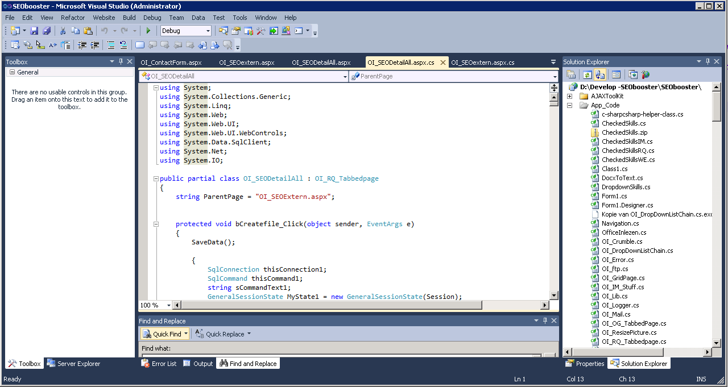Open the 100 % zoom level dropdown
This screenshot has height=387, width=728.
pyautogui.click(x=168, y=305)
